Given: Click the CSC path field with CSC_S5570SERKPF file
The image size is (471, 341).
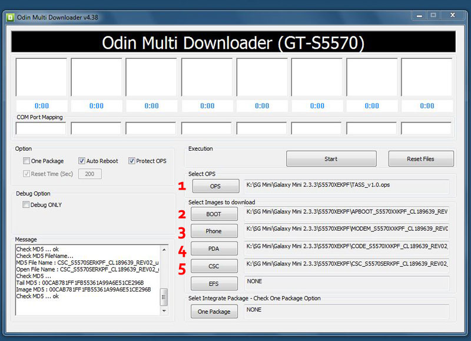Looking at the screenshot, I should 347,265.
